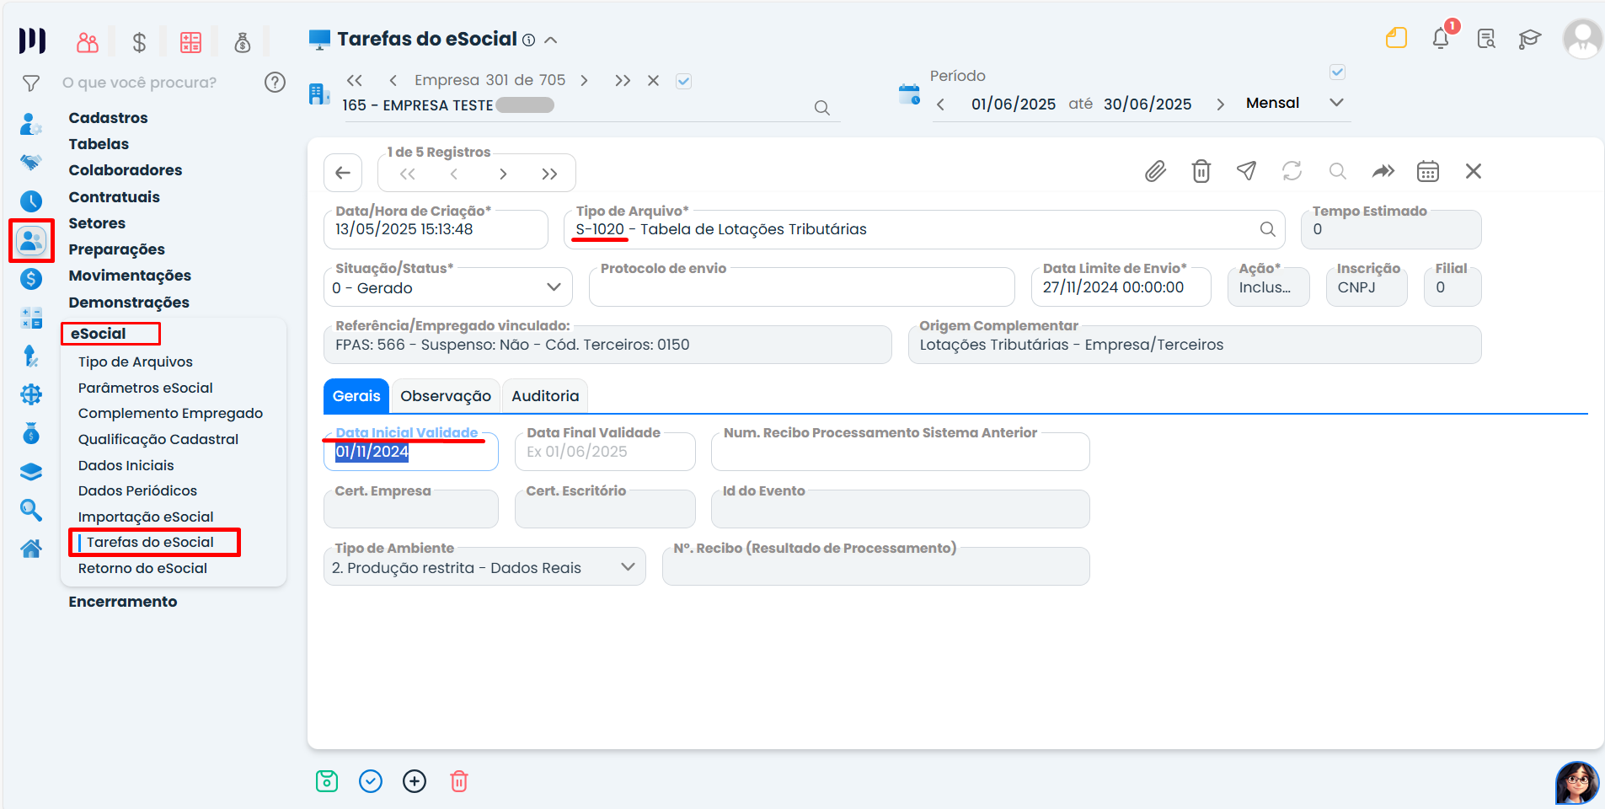Open Retorno do eSocial menu item
Screen dimensions: 1605x809
pos(142,568)
